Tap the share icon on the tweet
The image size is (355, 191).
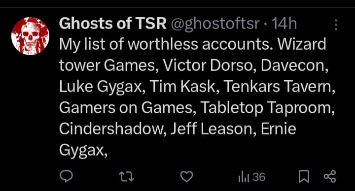pyautogui.click(x=330, y=177)
